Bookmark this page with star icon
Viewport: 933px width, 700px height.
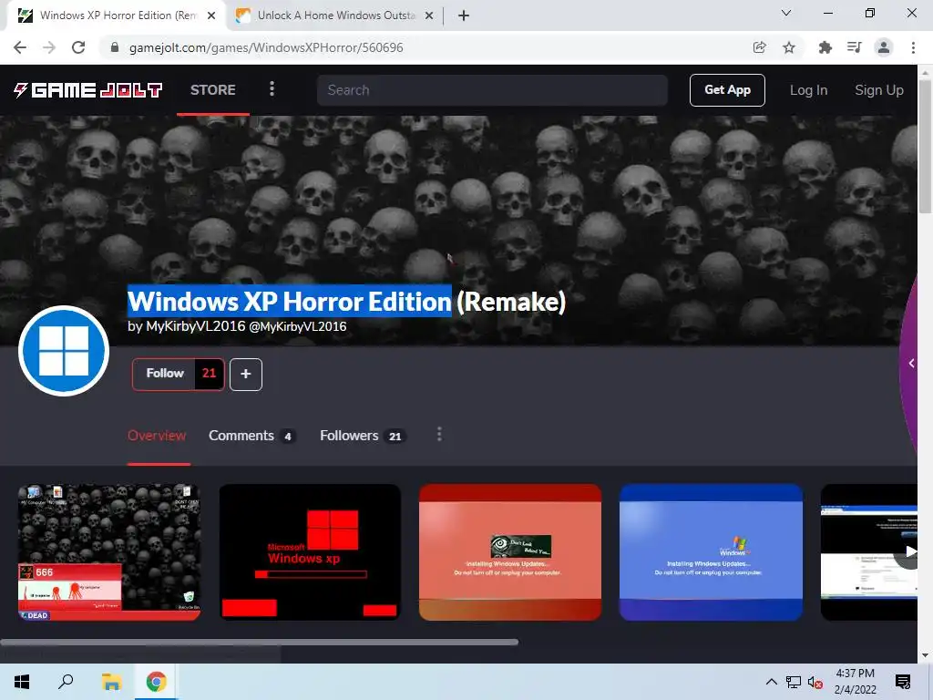pyautogui.click(x=789, y=47)
